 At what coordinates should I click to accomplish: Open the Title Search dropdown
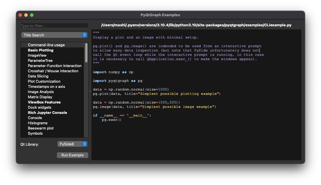tap(54, 35)
